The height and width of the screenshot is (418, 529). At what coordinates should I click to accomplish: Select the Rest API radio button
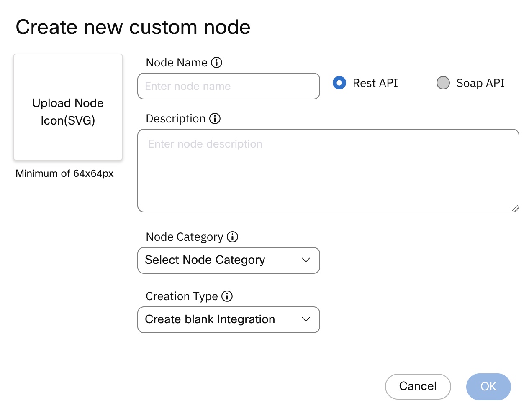pyautogui.click(x=339, y=83)
